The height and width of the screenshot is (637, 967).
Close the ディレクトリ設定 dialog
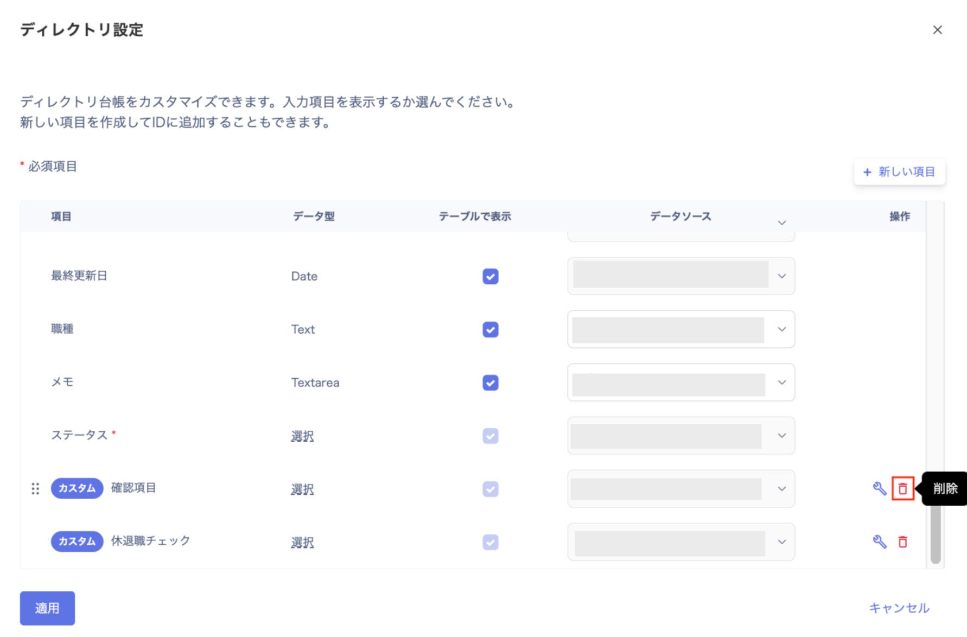click(937, 30)
